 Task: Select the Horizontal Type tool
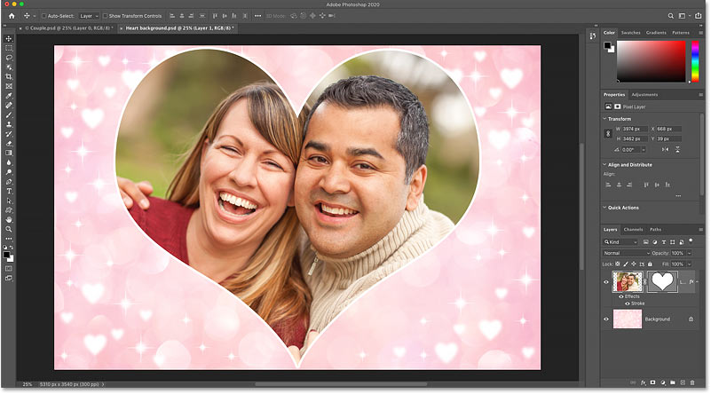(9, 192)
